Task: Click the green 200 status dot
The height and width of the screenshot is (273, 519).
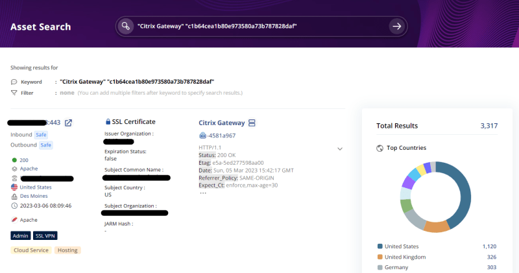Action: [x=14, y=160]
